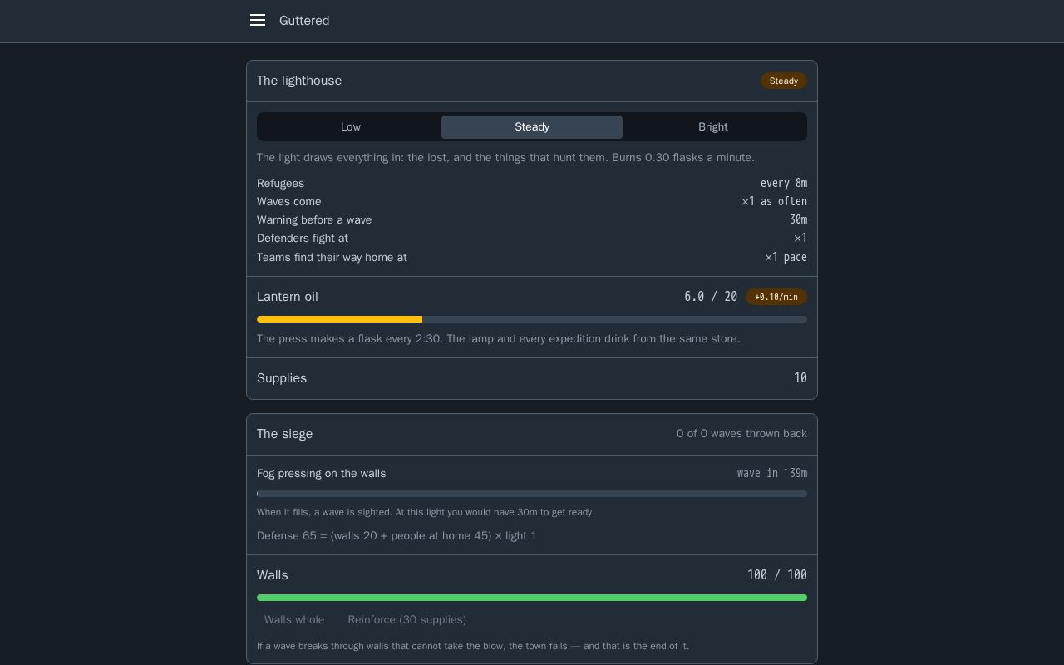1064x665 pixels.
Task: Click the light description sentence
Action: (505, 157)
